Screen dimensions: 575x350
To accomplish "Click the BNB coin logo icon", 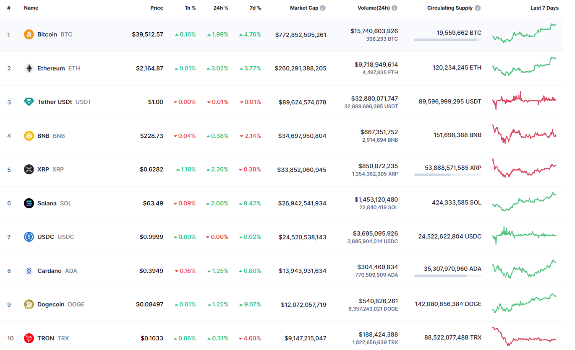I will coord(29,136).
